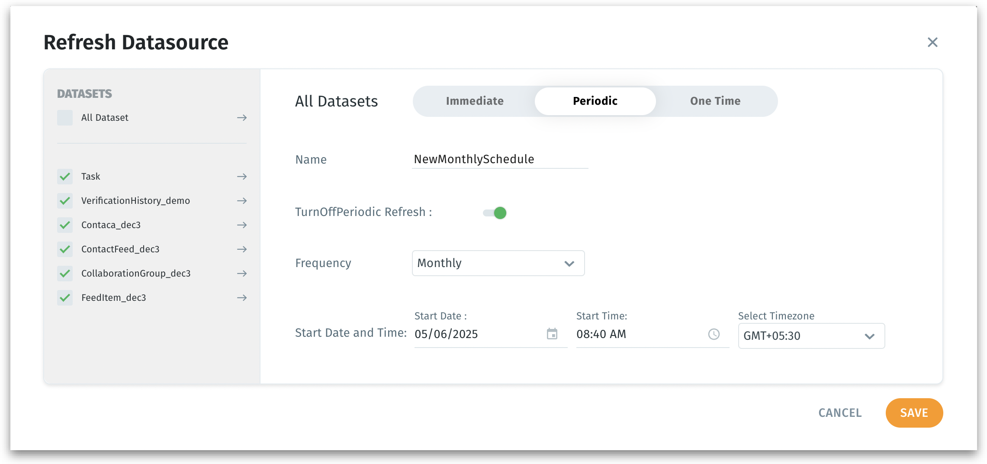The height and width of the screenshot is (464, 987).
Task: Switch to the Immediate tab
Action: point(475,101)
